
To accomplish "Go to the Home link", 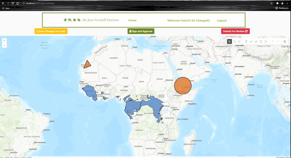I will coord(133,20).
